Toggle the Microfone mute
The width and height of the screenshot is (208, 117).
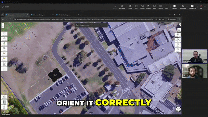pyautogui.click(x=183, y=7)
